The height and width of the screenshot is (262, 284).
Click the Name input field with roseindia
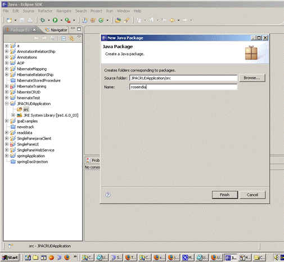(x=183, y=87)
